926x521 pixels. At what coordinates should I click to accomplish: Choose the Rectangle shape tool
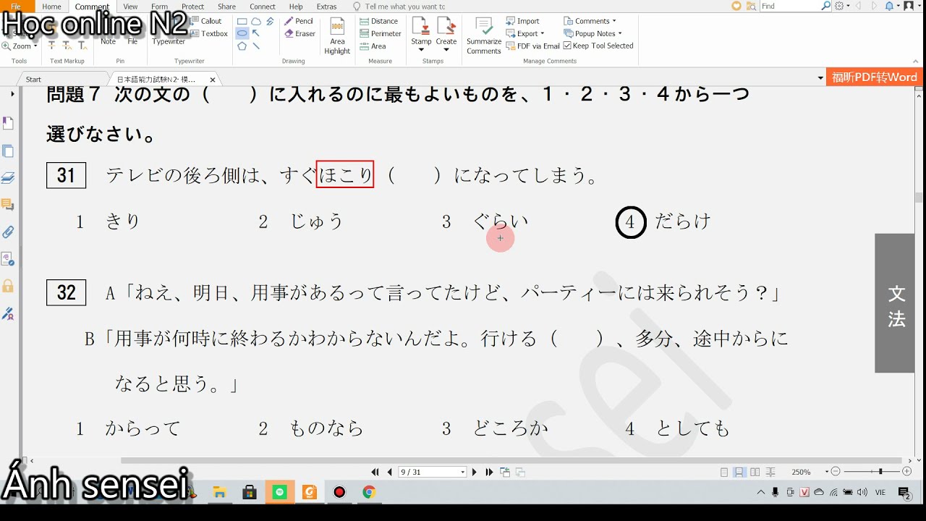(x=242, y=22)
